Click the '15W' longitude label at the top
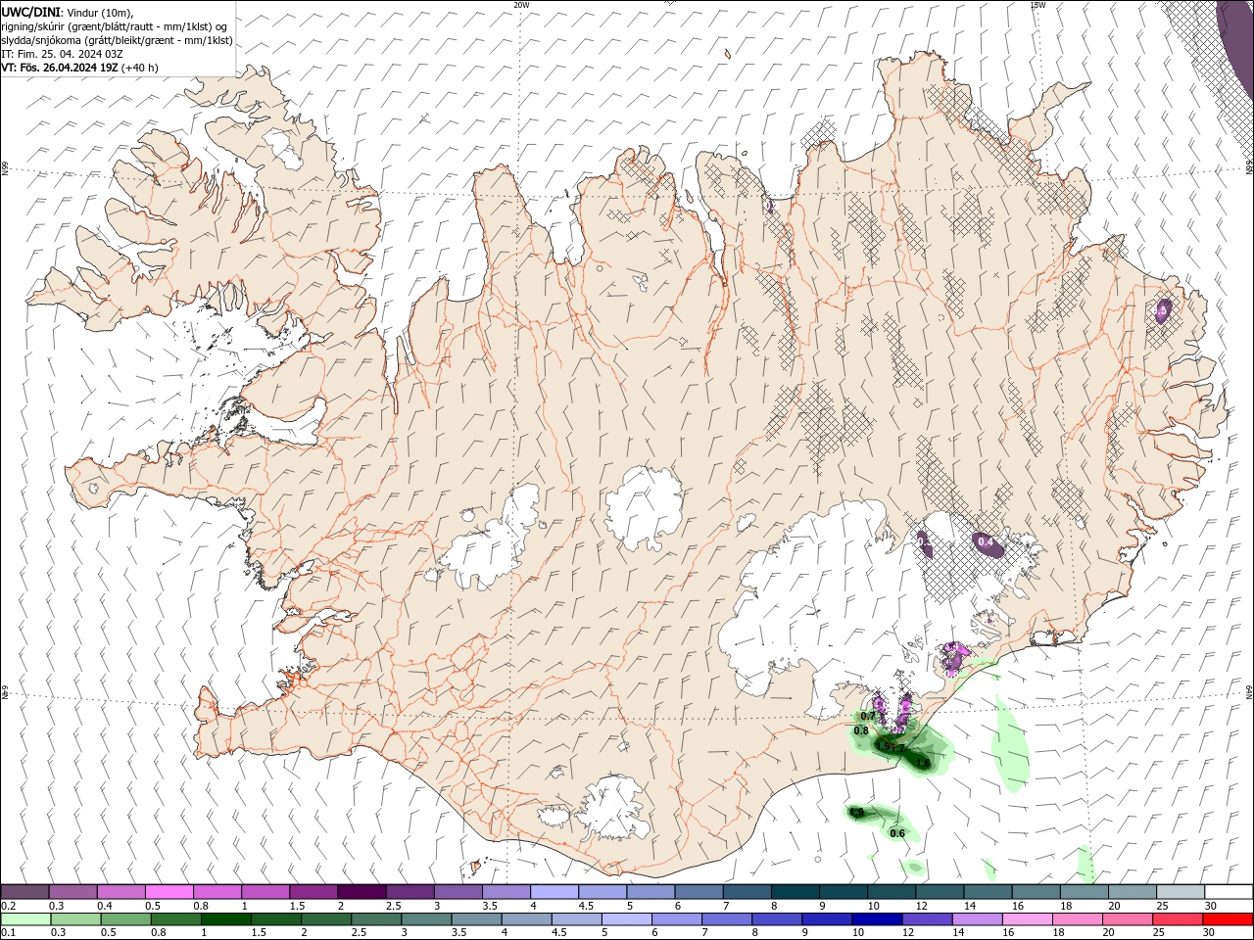The image size is (1254, 940). pos(1037,5)
